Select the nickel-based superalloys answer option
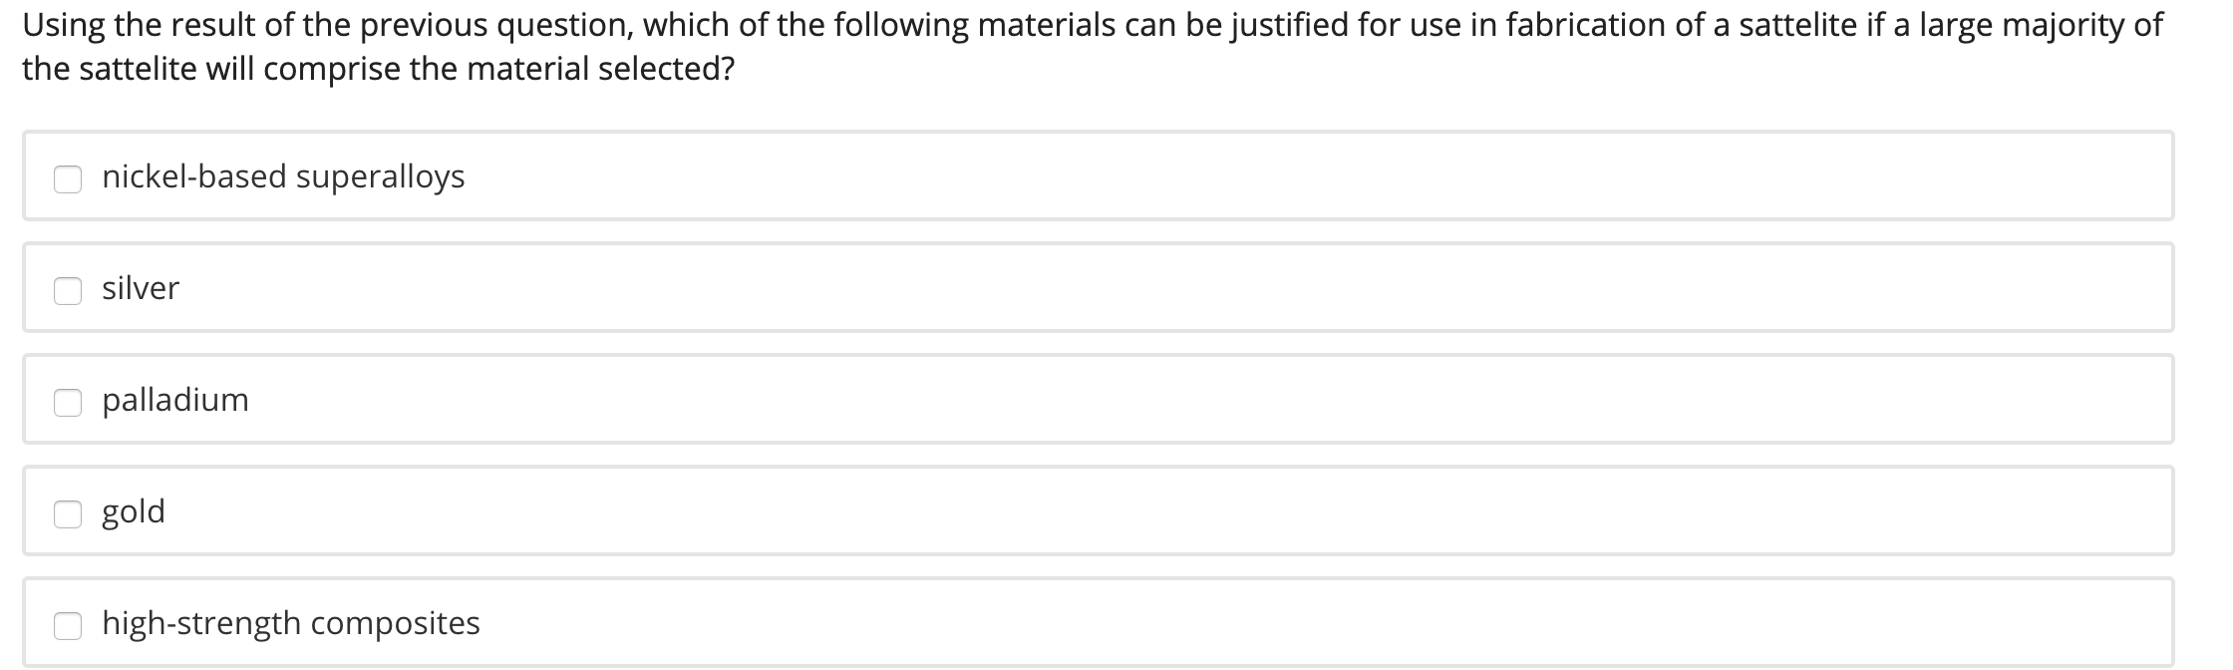 (283, 176)
